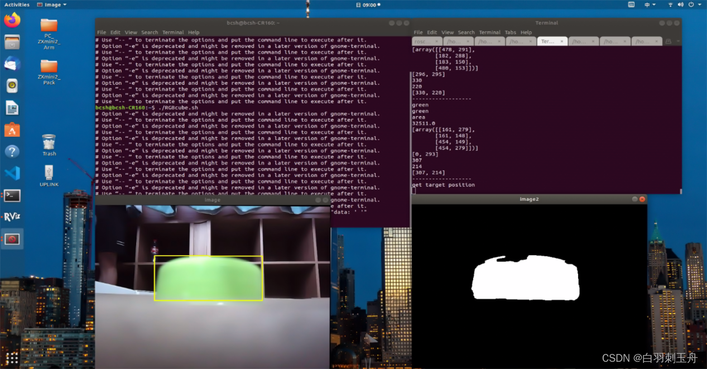
Task: Open File menu in the right Terminal window
Action: pos(418,32)
